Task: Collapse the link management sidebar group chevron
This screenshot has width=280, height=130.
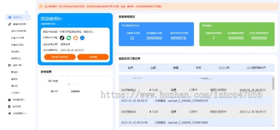Action: tap(27, 24)
